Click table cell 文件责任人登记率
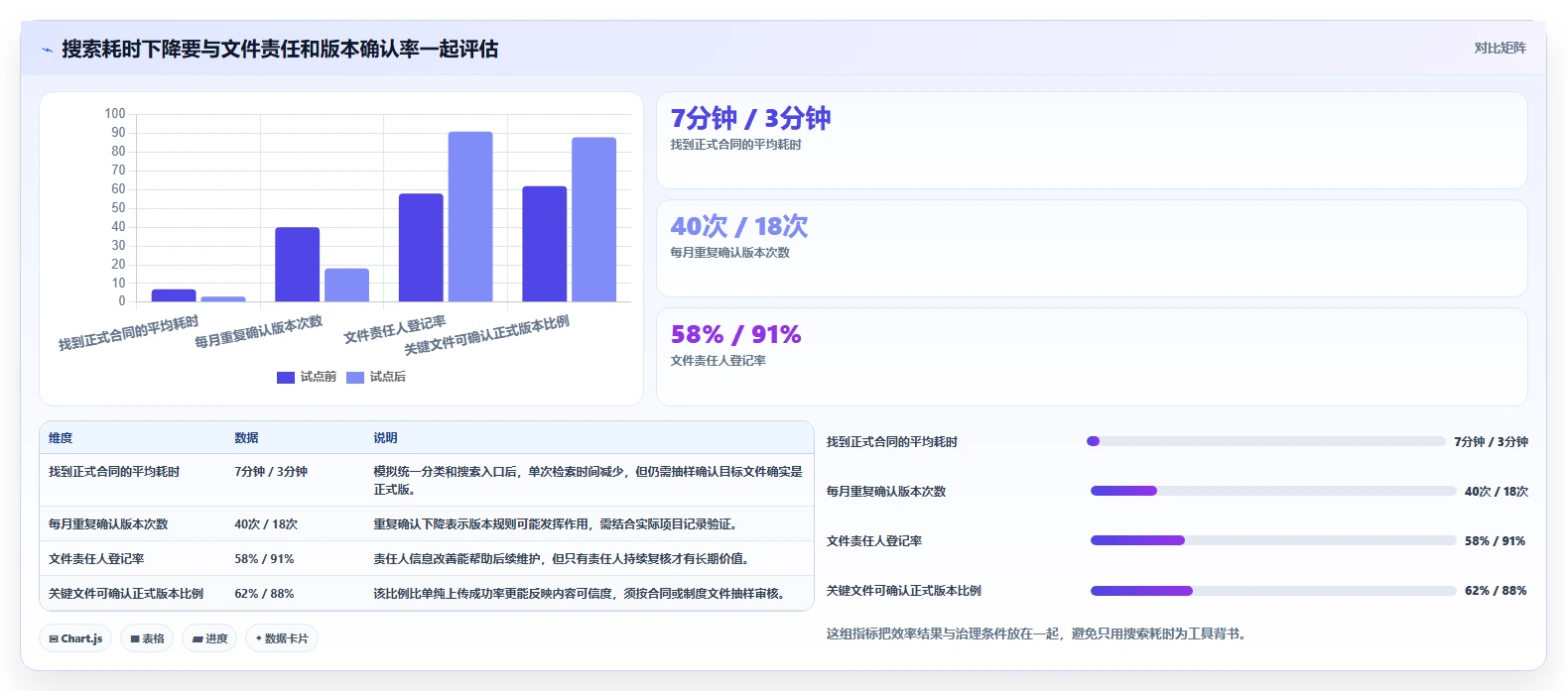The height and width of the screenshot is (691, 1567). point(96,559)
